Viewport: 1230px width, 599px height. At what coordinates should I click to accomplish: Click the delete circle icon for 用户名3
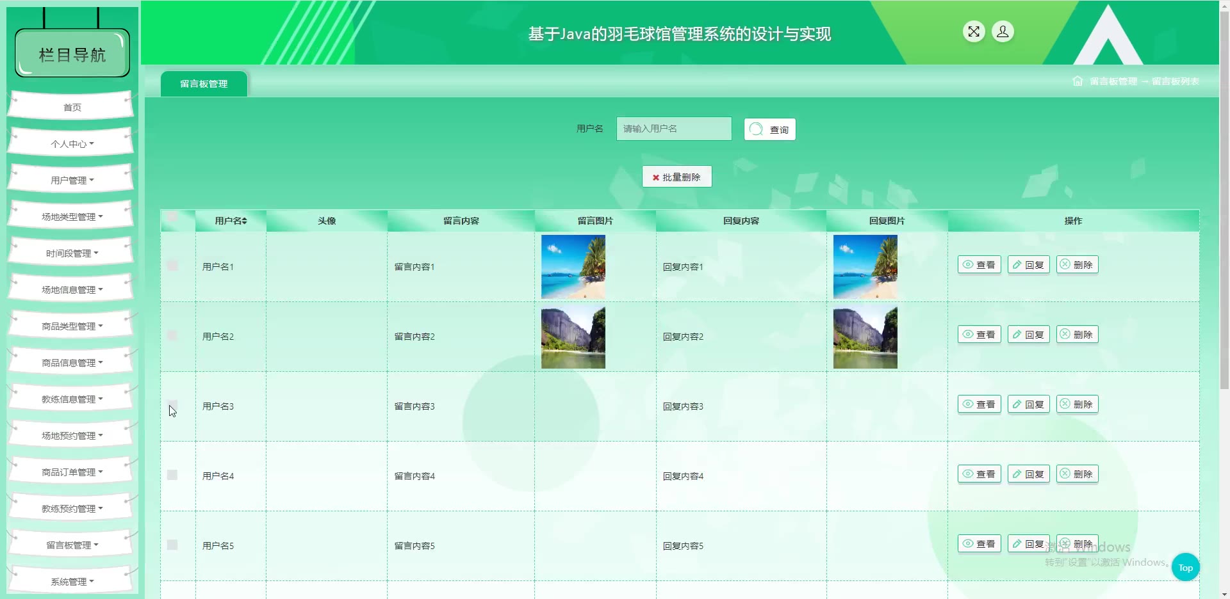[1065, 404]
